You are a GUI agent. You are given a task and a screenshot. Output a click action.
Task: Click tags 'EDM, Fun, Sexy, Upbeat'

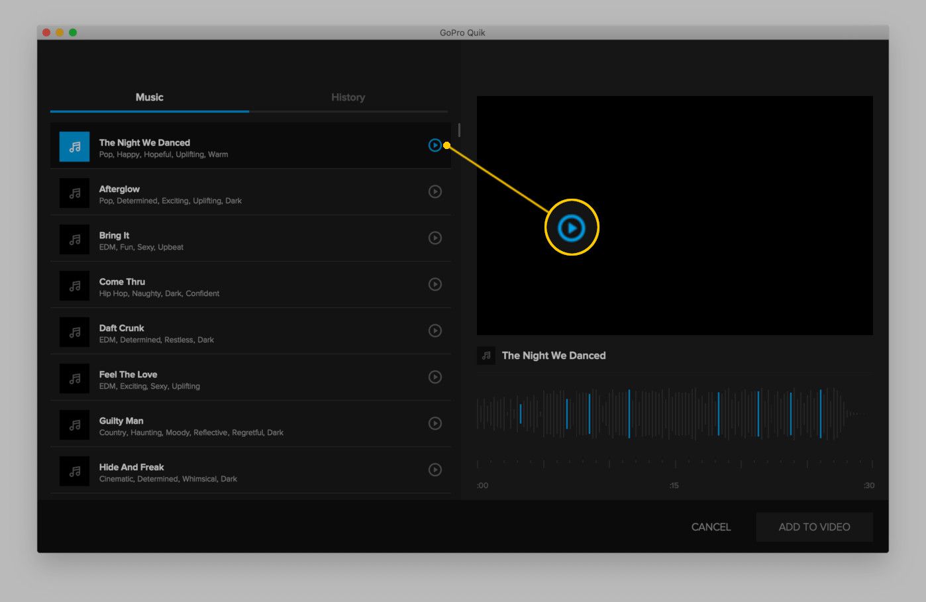click(x=141, y=247)
